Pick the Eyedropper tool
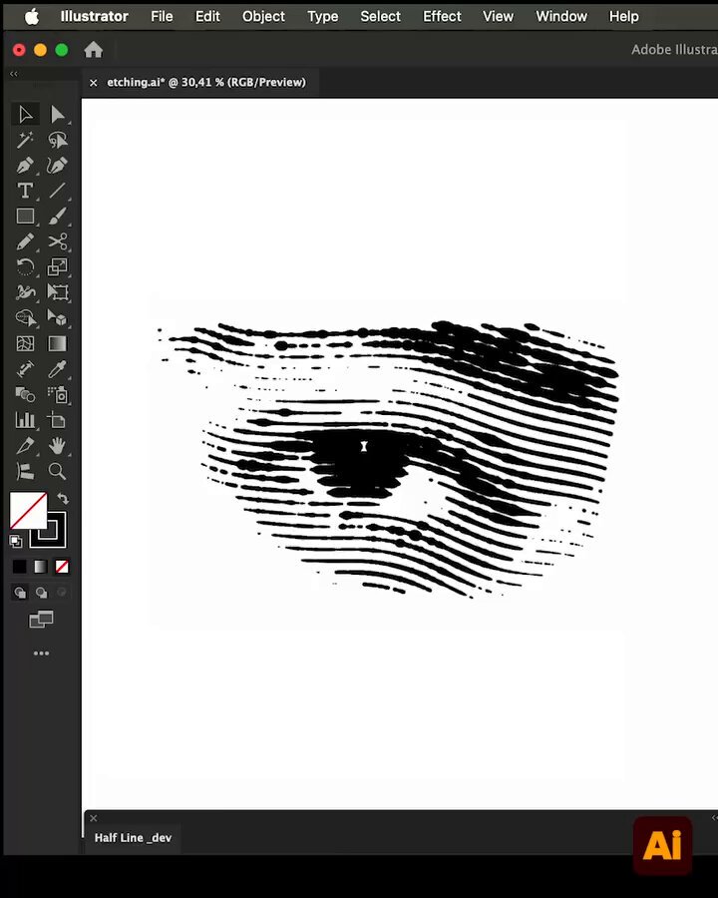The height and width of the screenshot is (898, 718). pyautogui.click(x=57, y=369)
